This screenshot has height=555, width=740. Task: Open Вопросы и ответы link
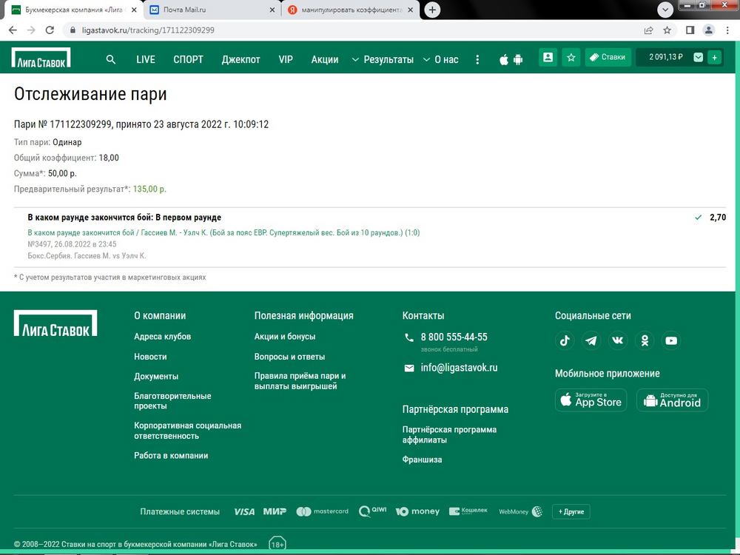pyautogui.click(x=290, y=357)
